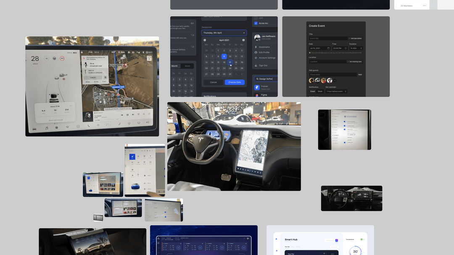Click the extra guests count bubble
Image resolution: width=454 pixels, height=255 pixels.
coord(335,81)
